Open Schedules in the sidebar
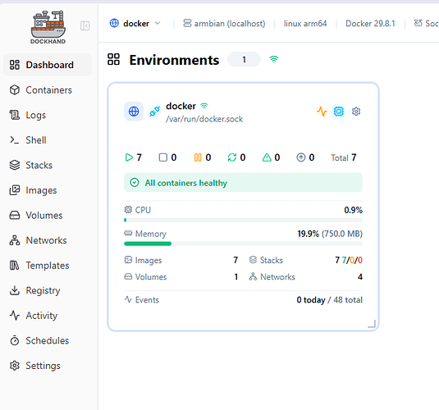Image resolution: width=439 pixels, height=410 pixels. pyautogui.click(x=48, y=340)
